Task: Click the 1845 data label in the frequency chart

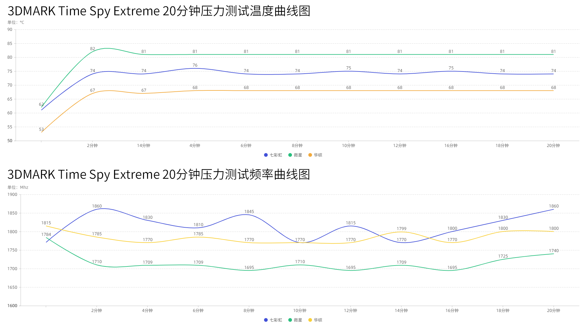Action: pyautogui.click(x=249, y=211)
